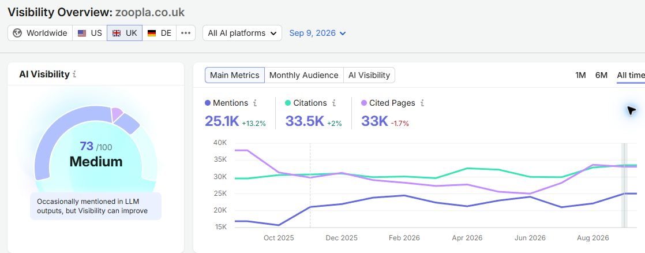Show info tooltip for Mentions
This screenshot has height=253, width=645.
(255, 103)
